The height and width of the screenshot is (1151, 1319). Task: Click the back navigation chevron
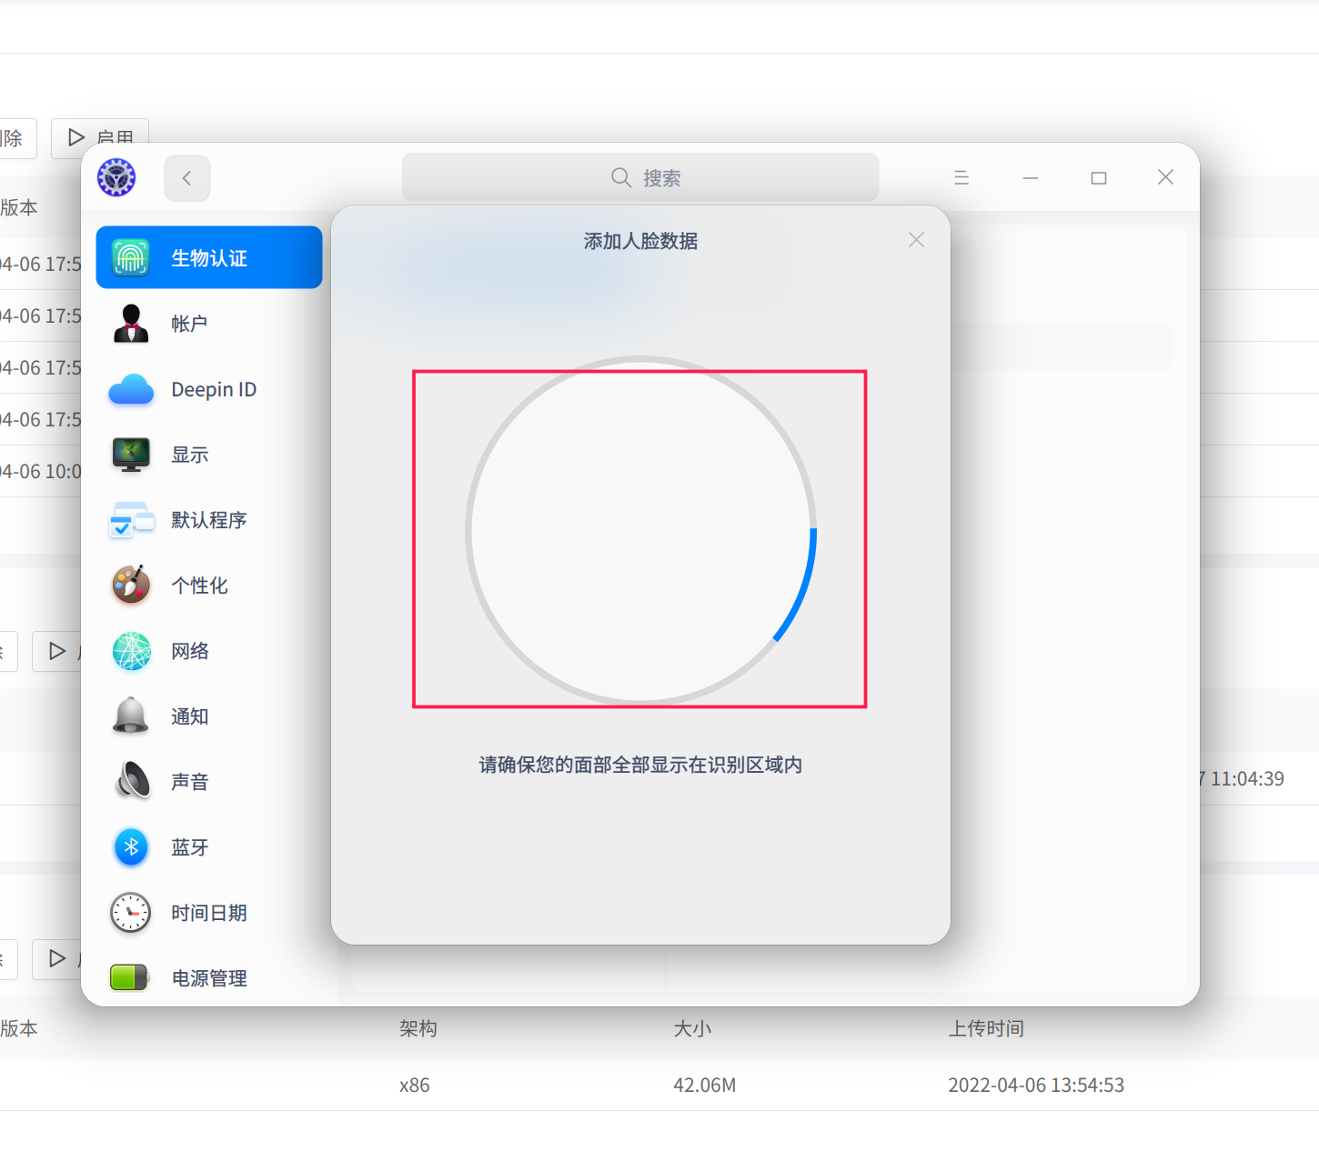(x=186, y=178)
